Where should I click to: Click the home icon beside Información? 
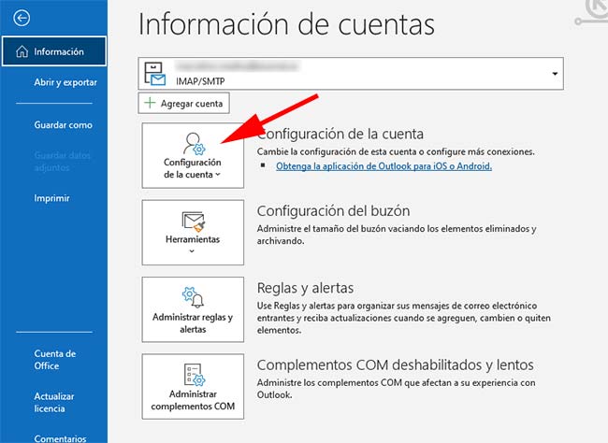[x=22, y=51]
